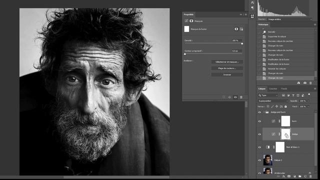Image resolution: width=320 pixels, height=180 pixels.
Task: Create new group folder footer icon
Action: pos(300,176)
